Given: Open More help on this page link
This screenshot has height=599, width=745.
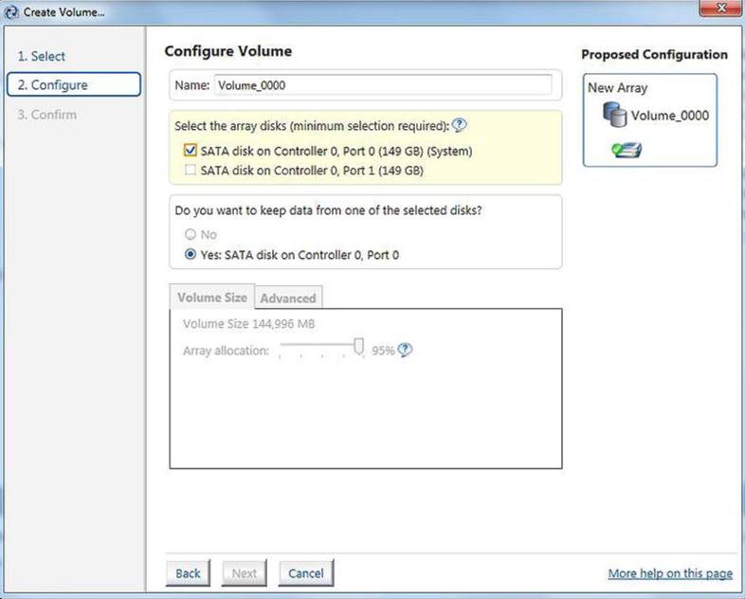Looking at the screenshot, I should tap(670, 573).
